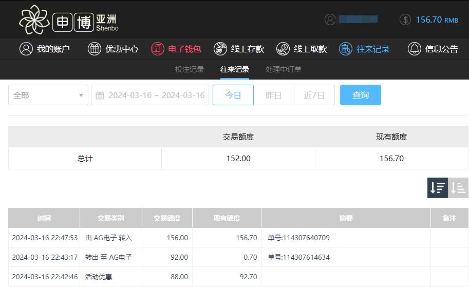This screenshot has width=469, height=289.
Task: Click the 备注 column header
Action: tap(449, 218)
